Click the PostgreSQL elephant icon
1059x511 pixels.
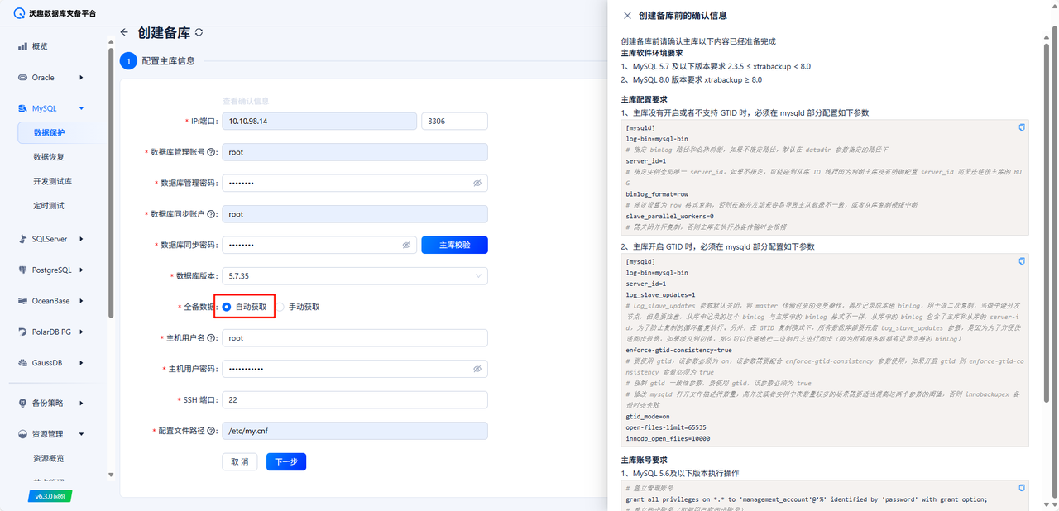pyautogui.click(x=23, y=270)
